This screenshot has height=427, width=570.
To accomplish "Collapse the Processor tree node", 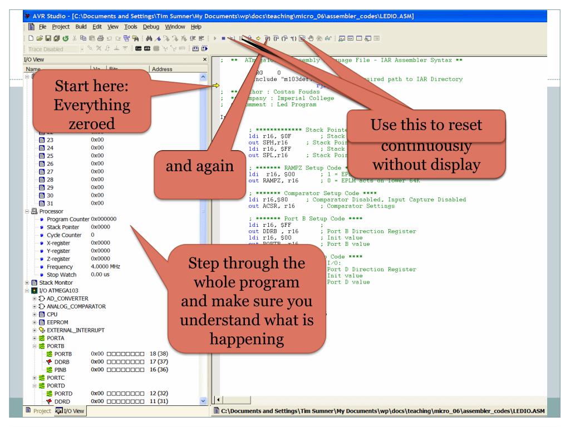I will coord(27,211).
